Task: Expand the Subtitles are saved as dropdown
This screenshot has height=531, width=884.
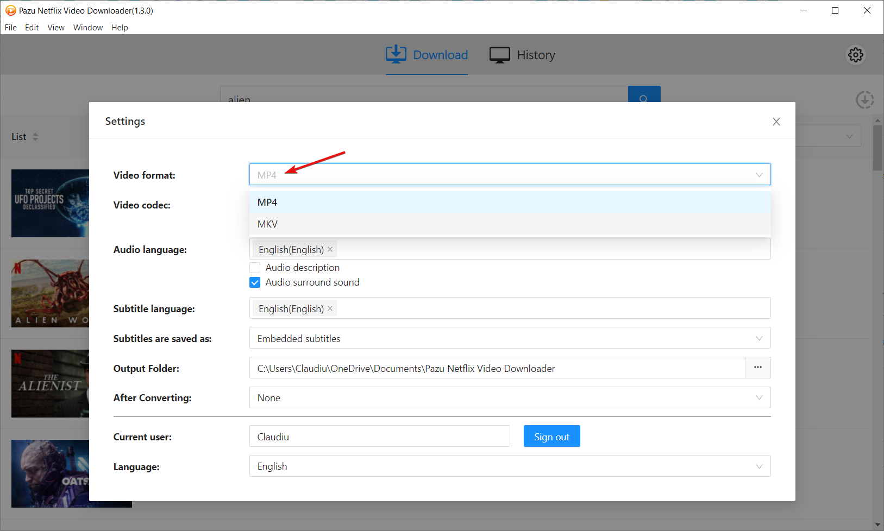Action: coord(509,338)
